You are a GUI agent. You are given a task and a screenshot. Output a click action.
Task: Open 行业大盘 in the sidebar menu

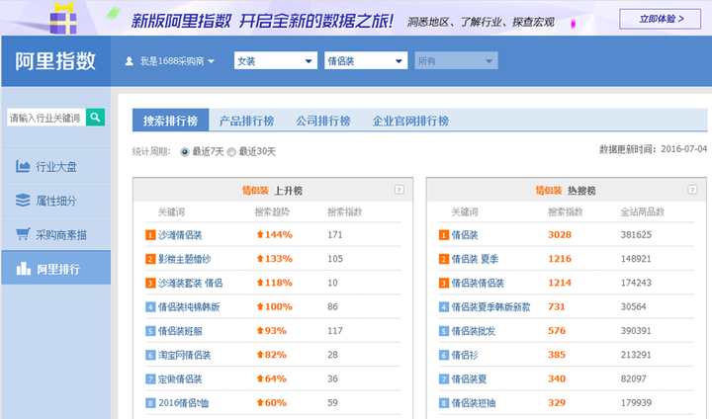55,166
